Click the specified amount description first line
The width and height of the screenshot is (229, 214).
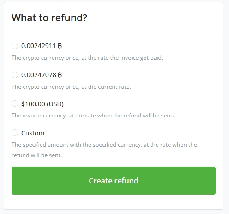(104, 145)
